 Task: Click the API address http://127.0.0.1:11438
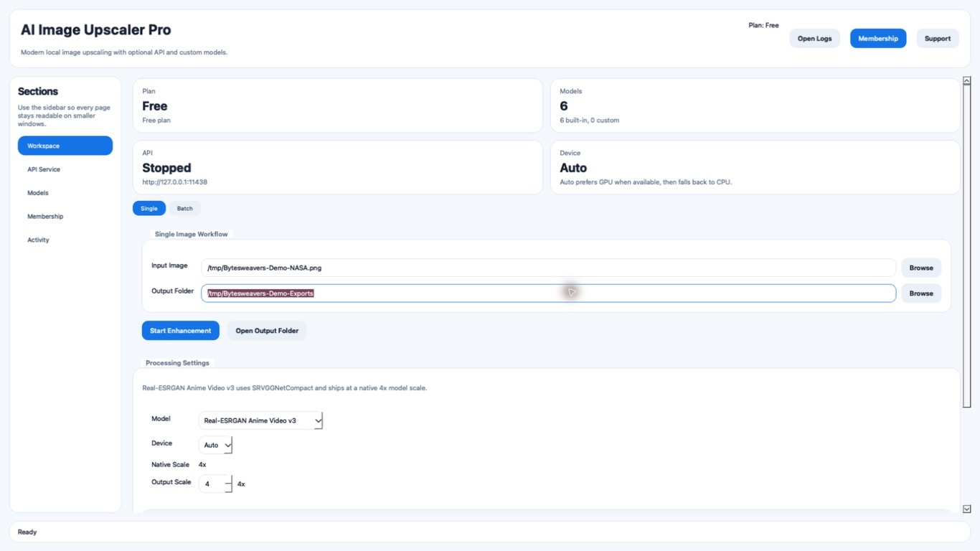175,182
